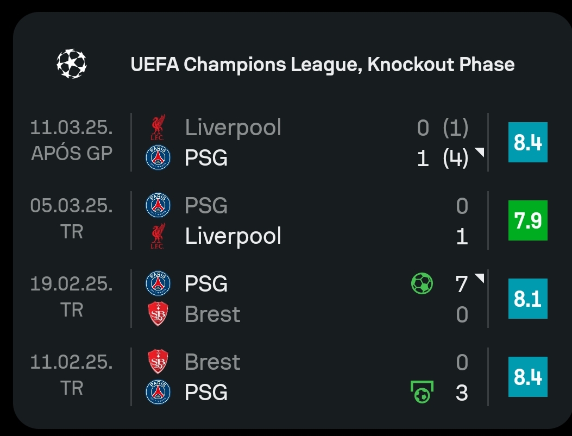The image size is (572, 436).
Task: Open the 8.4 rating for 11.02.25 match
Action: [x=528, y=377]
